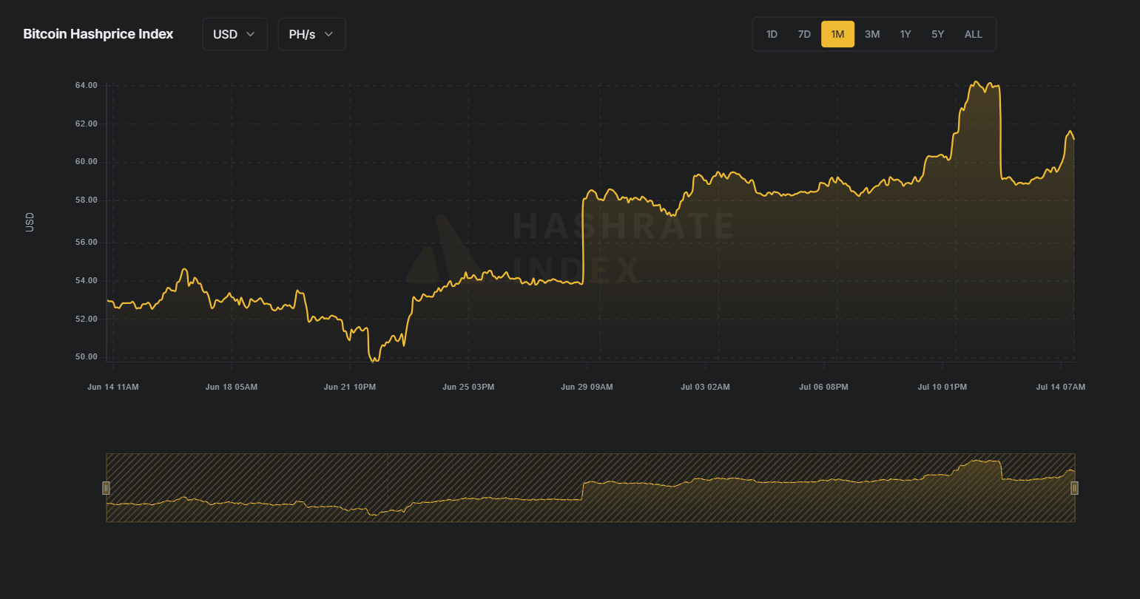Click the Bitcoin Hashprice Index title
Screen dimensions: 1140x599
[x=98, y=34]
